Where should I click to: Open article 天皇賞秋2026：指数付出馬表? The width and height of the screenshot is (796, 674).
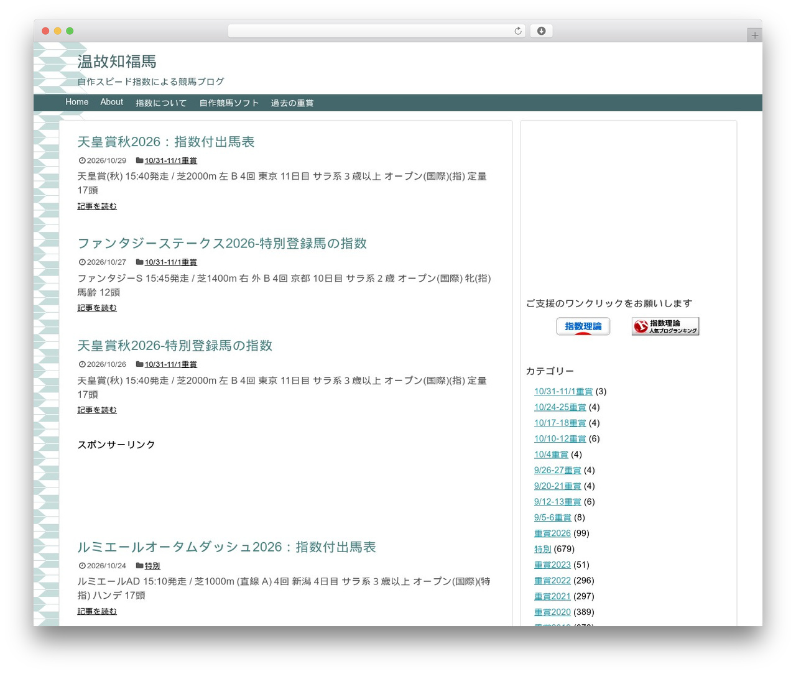click(x=166, y=142)
